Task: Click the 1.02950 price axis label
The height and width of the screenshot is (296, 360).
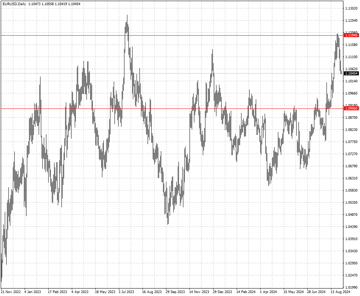Action: [351, 263]
